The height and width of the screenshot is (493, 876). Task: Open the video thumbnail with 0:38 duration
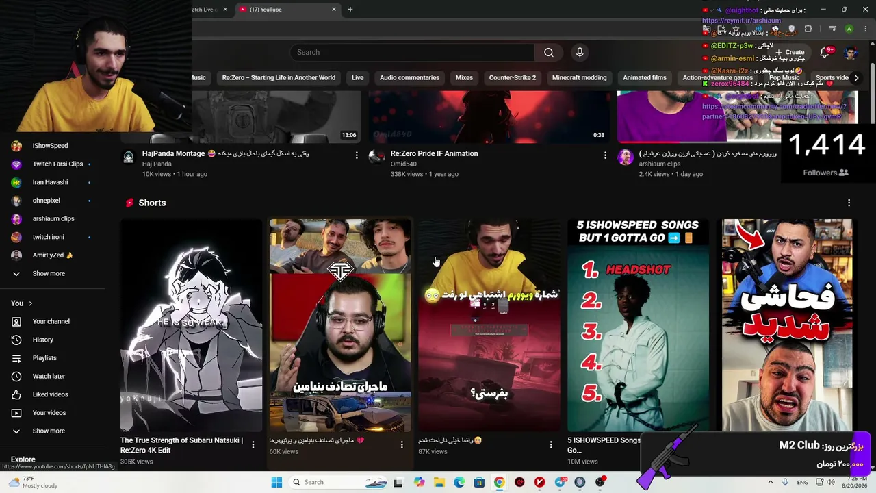[489, 116]
